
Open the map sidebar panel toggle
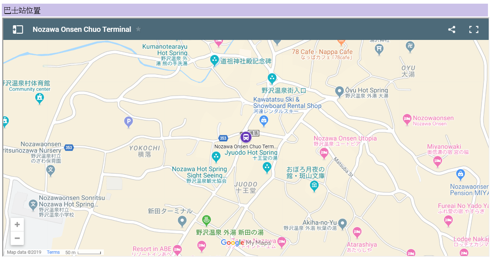[x=18, y=30]
